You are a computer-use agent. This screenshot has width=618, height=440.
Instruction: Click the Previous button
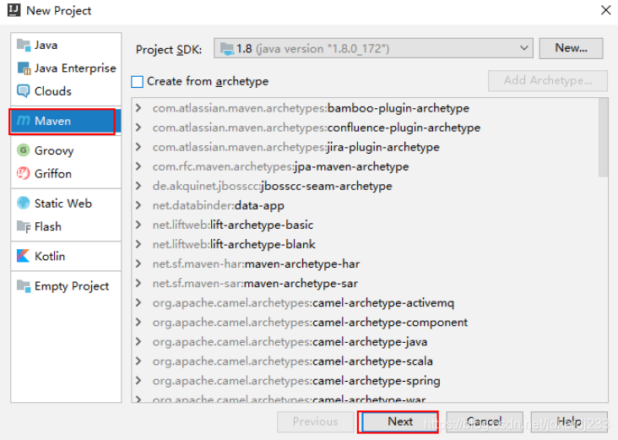point(315,422)
